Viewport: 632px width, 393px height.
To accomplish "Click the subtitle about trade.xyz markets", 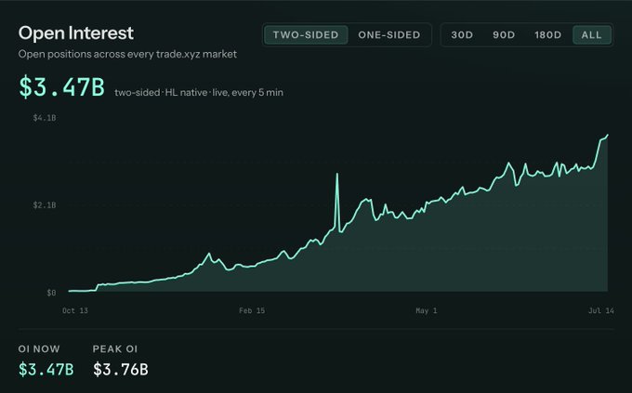I will (x=127, y=54).
